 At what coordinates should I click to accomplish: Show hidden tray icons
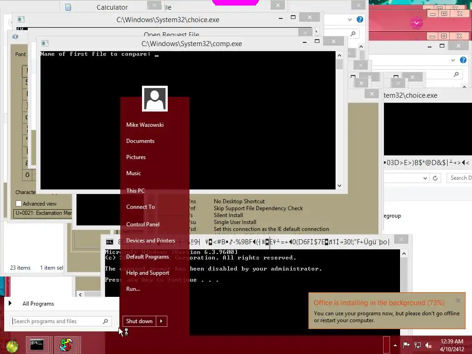[395, 345]
